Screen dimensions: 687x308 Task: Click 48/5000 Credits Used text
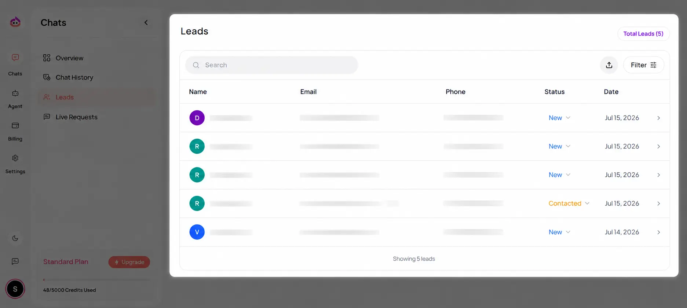pos(69,290)
